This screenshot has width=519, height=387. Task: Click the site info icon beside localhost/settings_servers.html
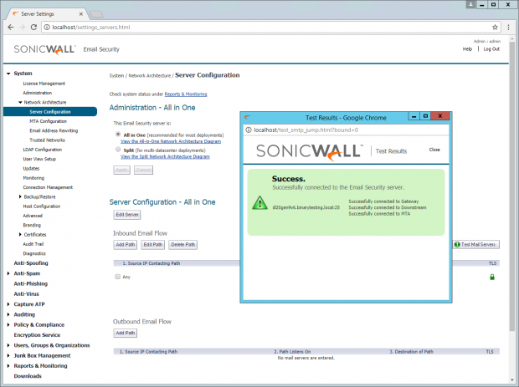(47, 27)
